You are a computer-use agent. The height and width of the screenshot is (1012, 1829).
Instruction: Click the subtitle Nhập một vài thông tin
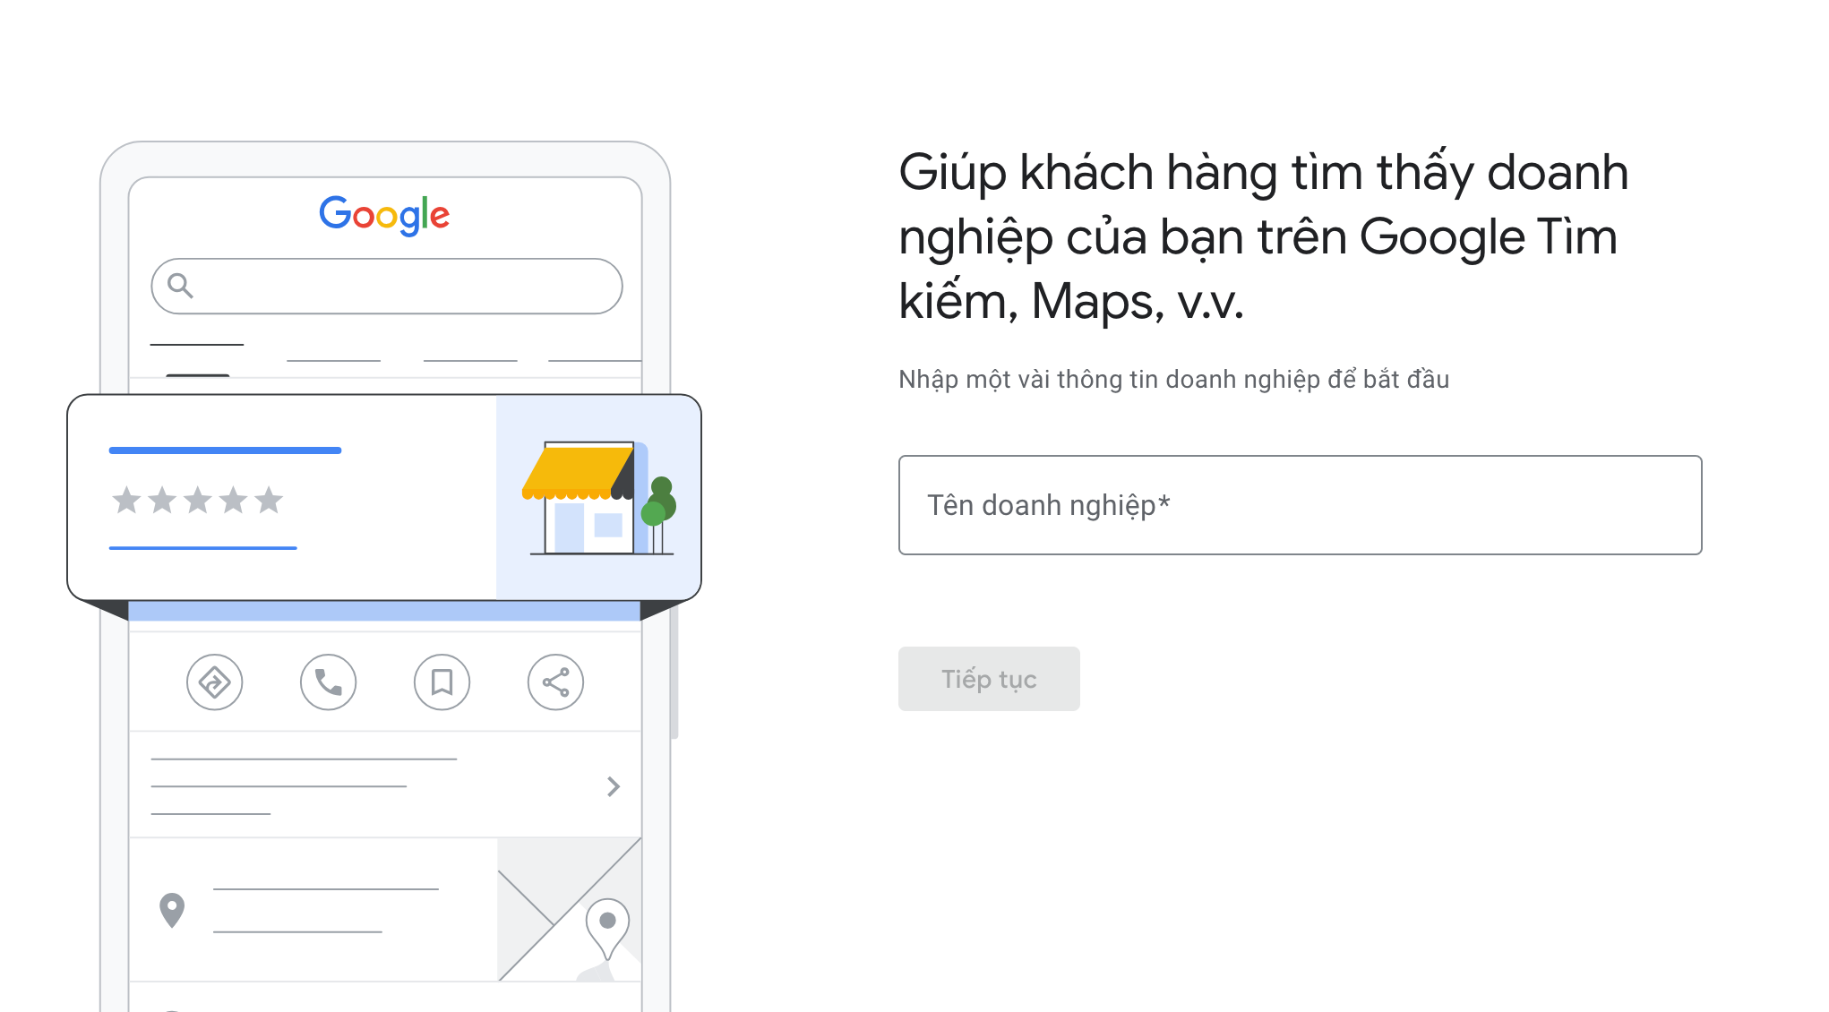coord(1173,379)
